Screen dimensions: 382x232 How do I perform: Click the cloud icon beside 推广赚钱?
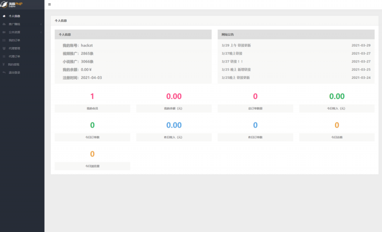click(4, 24)
